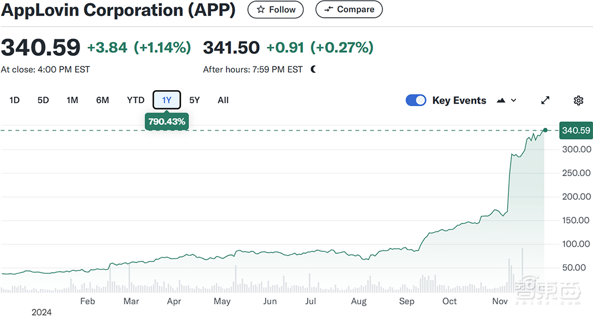Select the YTD range
This screenshot has width=593, height=316.
[x=136, y=100]
